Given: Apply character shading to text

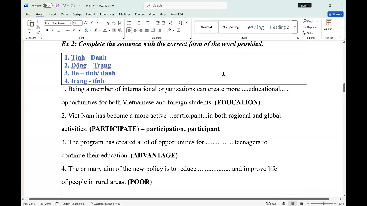Looking at the screenshot, I should tap(114, 30).
